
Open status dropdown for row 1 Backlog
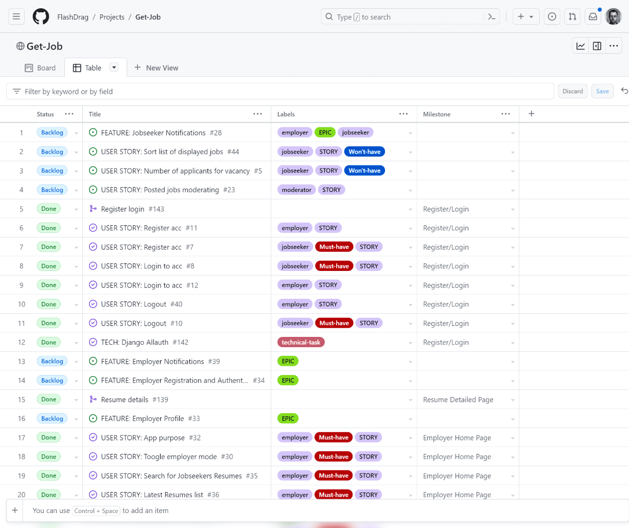tap(76, 133)
